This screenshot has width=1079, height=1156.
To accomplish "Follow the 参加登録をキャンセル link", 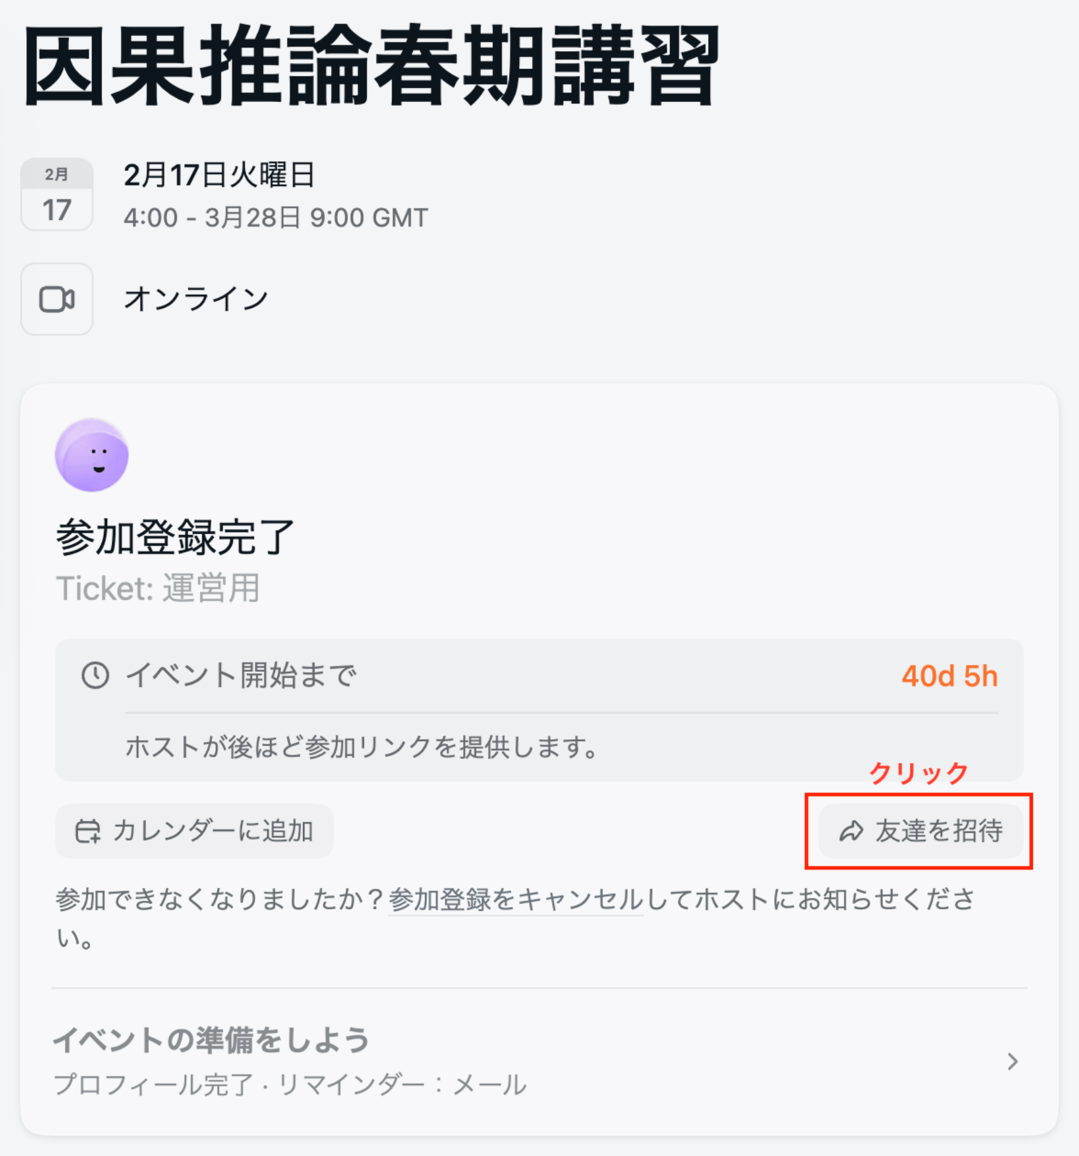I will 516,900.
